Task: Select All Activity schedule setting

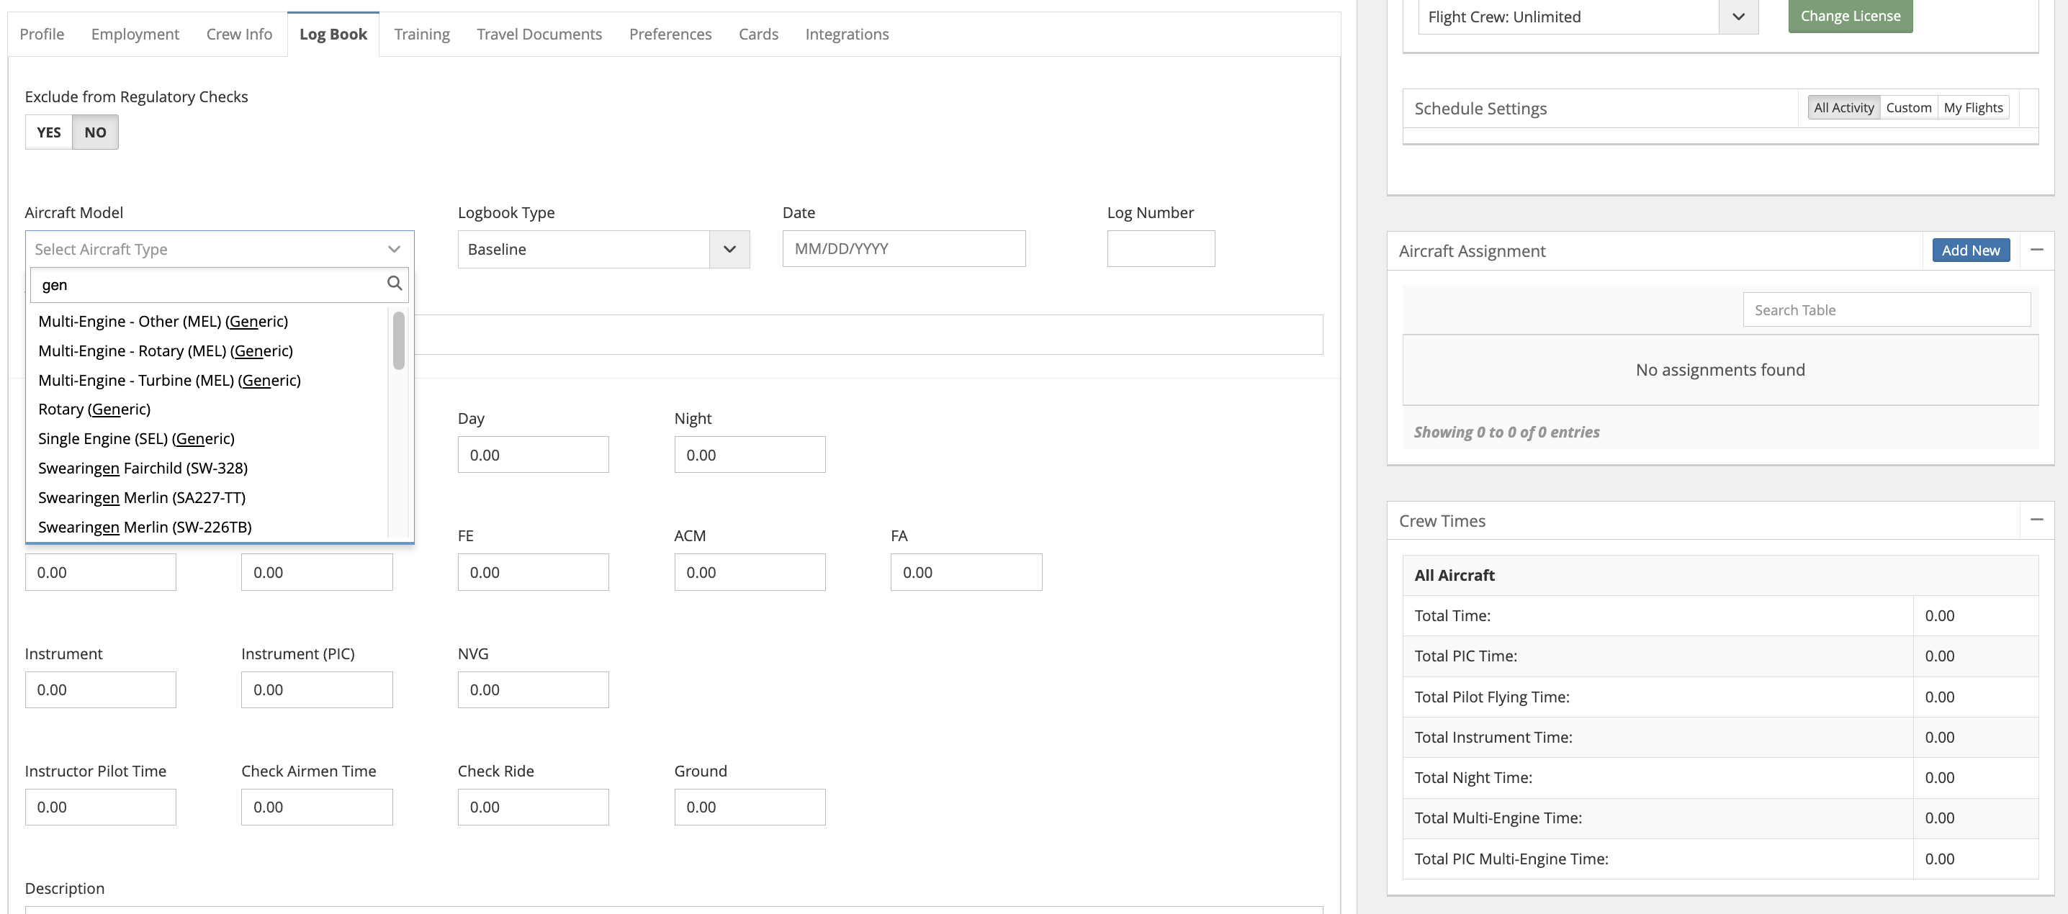Action: coord(1843,107)
